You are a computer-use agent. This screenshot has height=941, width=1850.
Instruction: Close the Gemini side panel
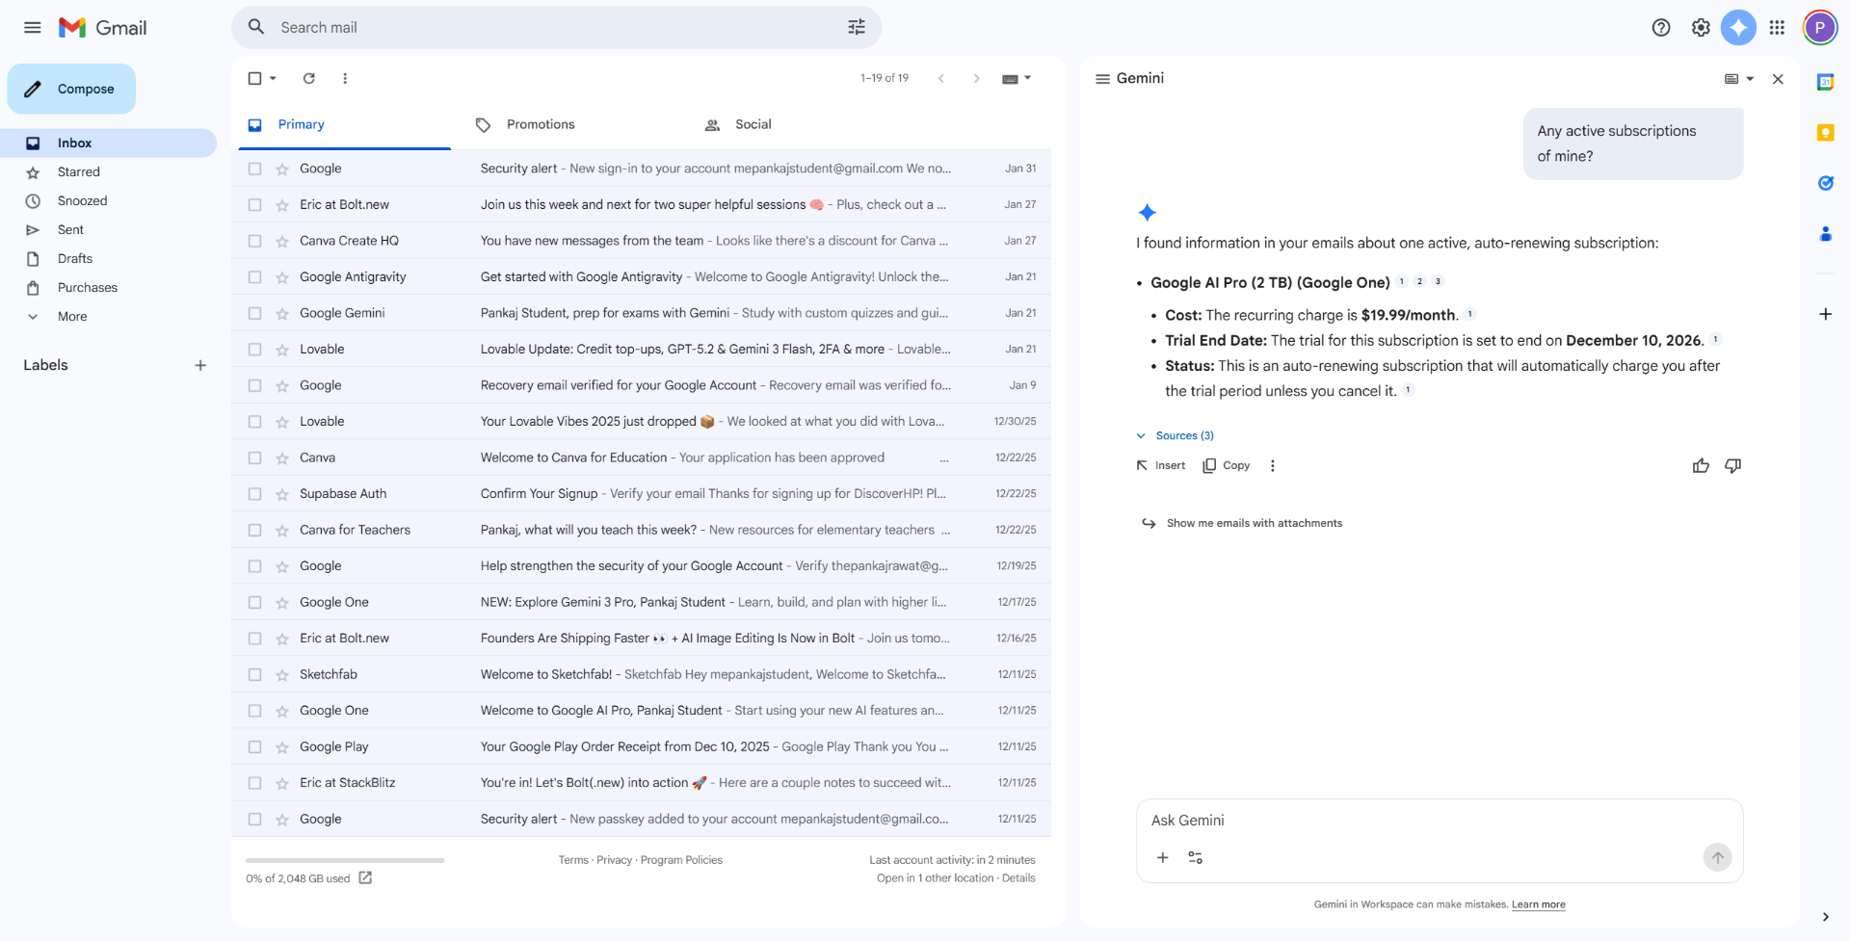1778,79
